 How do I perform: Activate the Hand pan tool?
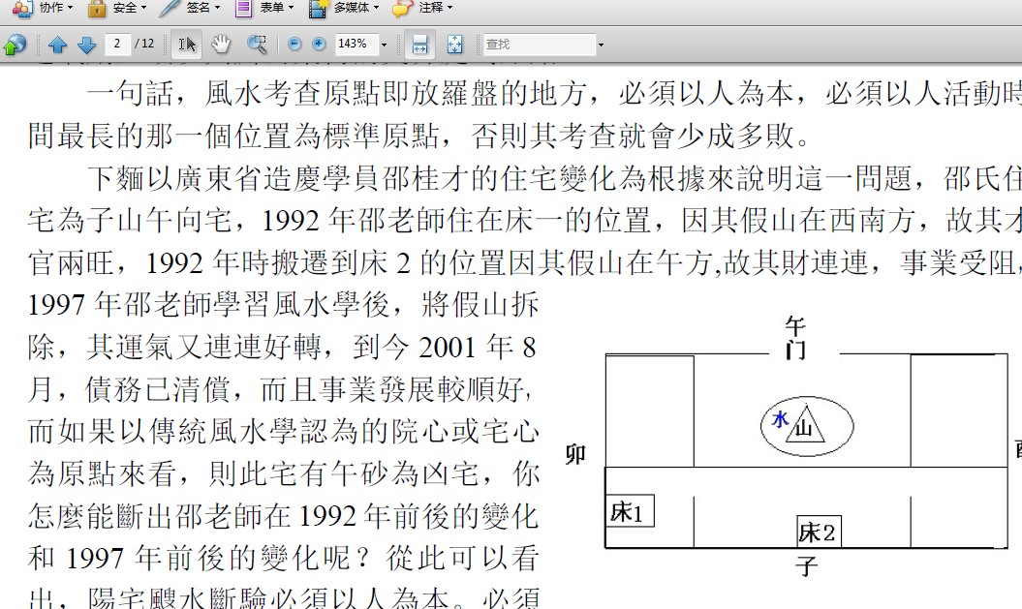click(x=222, y=45)
